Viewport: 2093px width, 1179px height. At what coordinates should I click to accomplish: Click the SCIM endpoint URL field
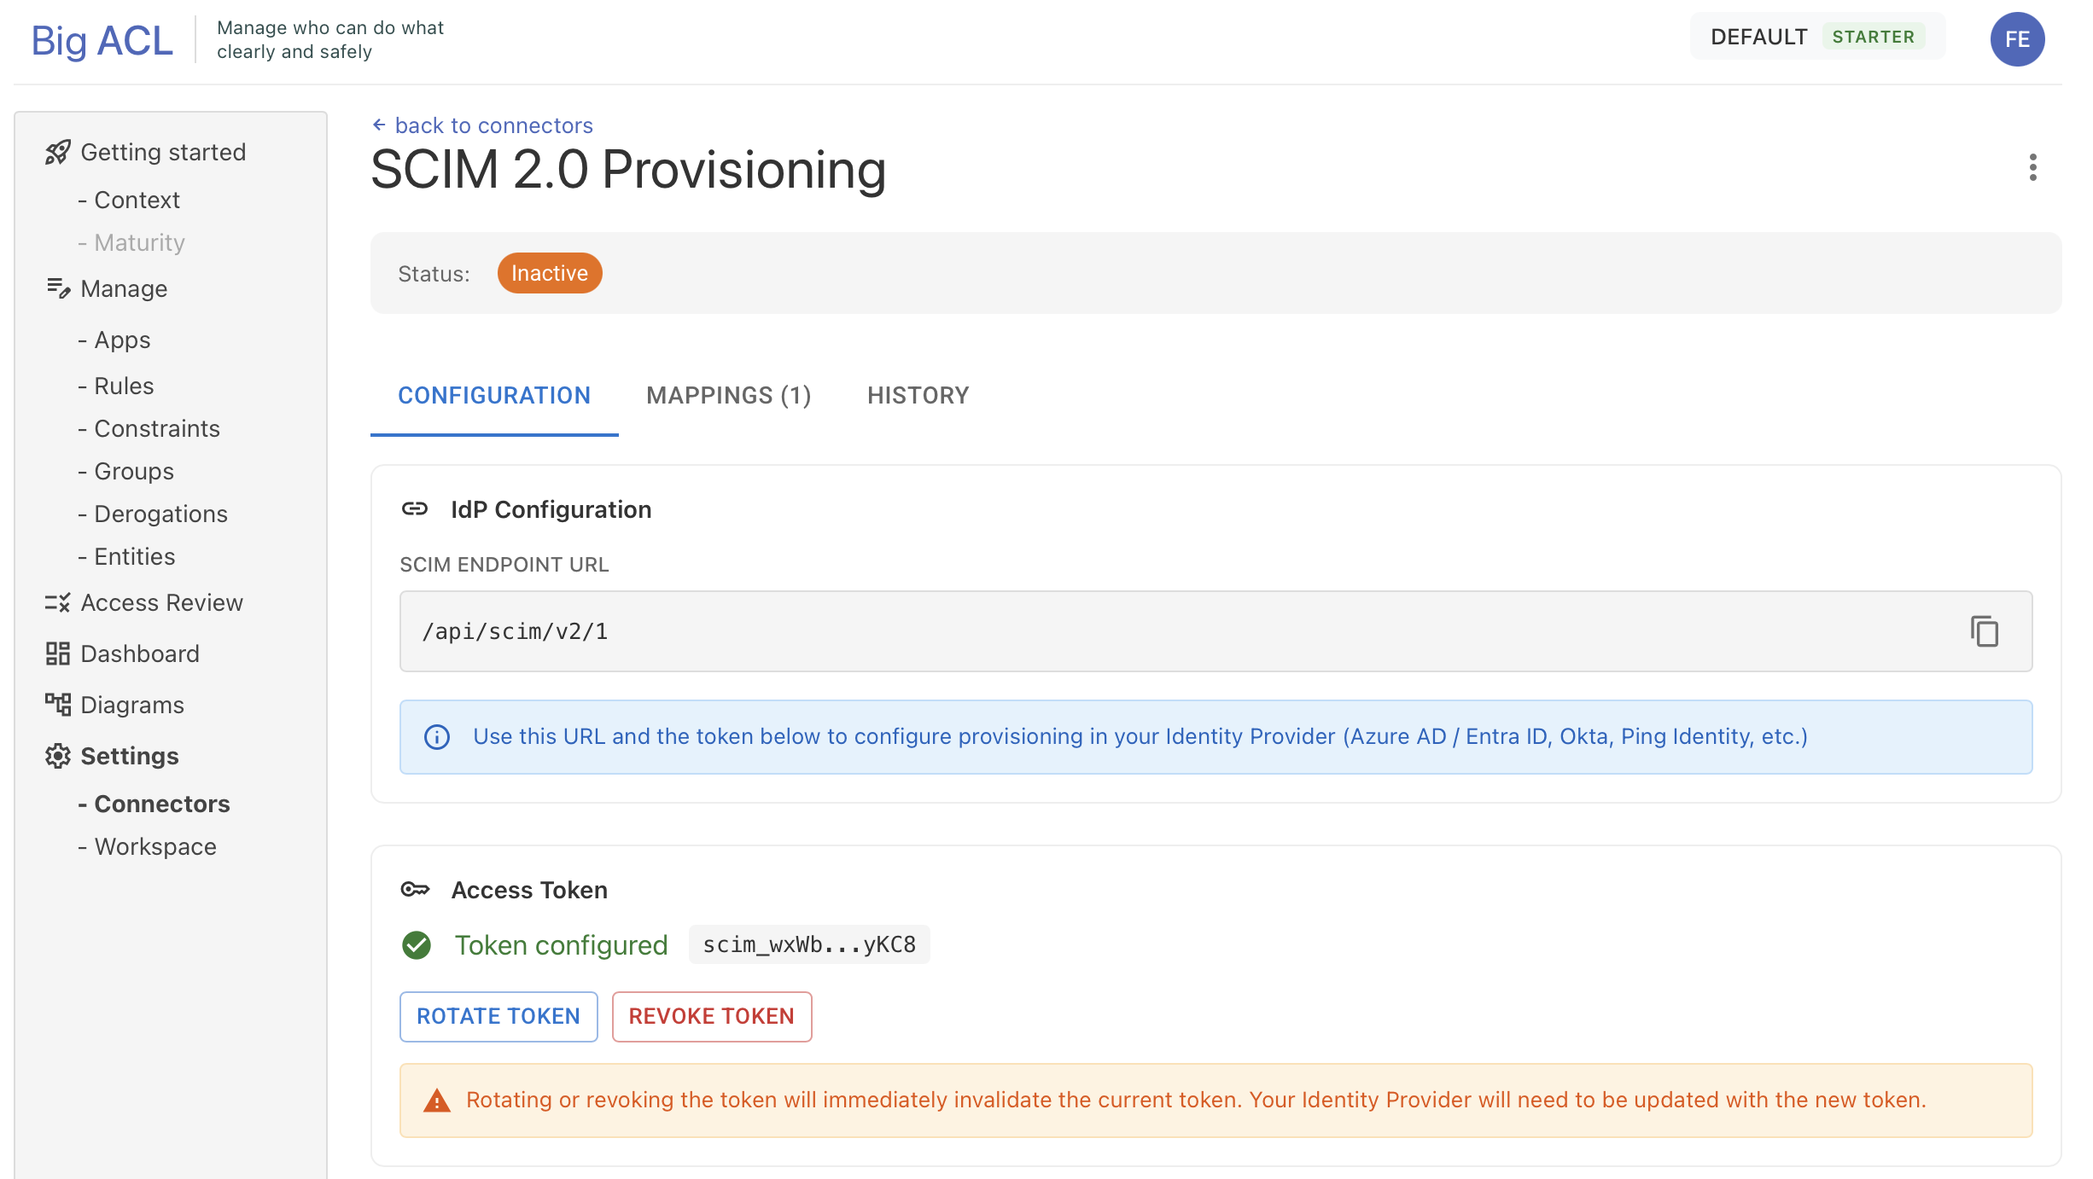point(1178,631)
